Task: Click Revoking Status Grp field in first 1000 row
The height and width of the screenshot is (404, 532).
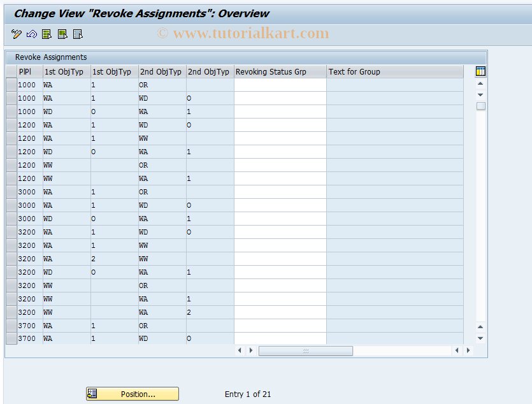Action: (x=280, y=85)
